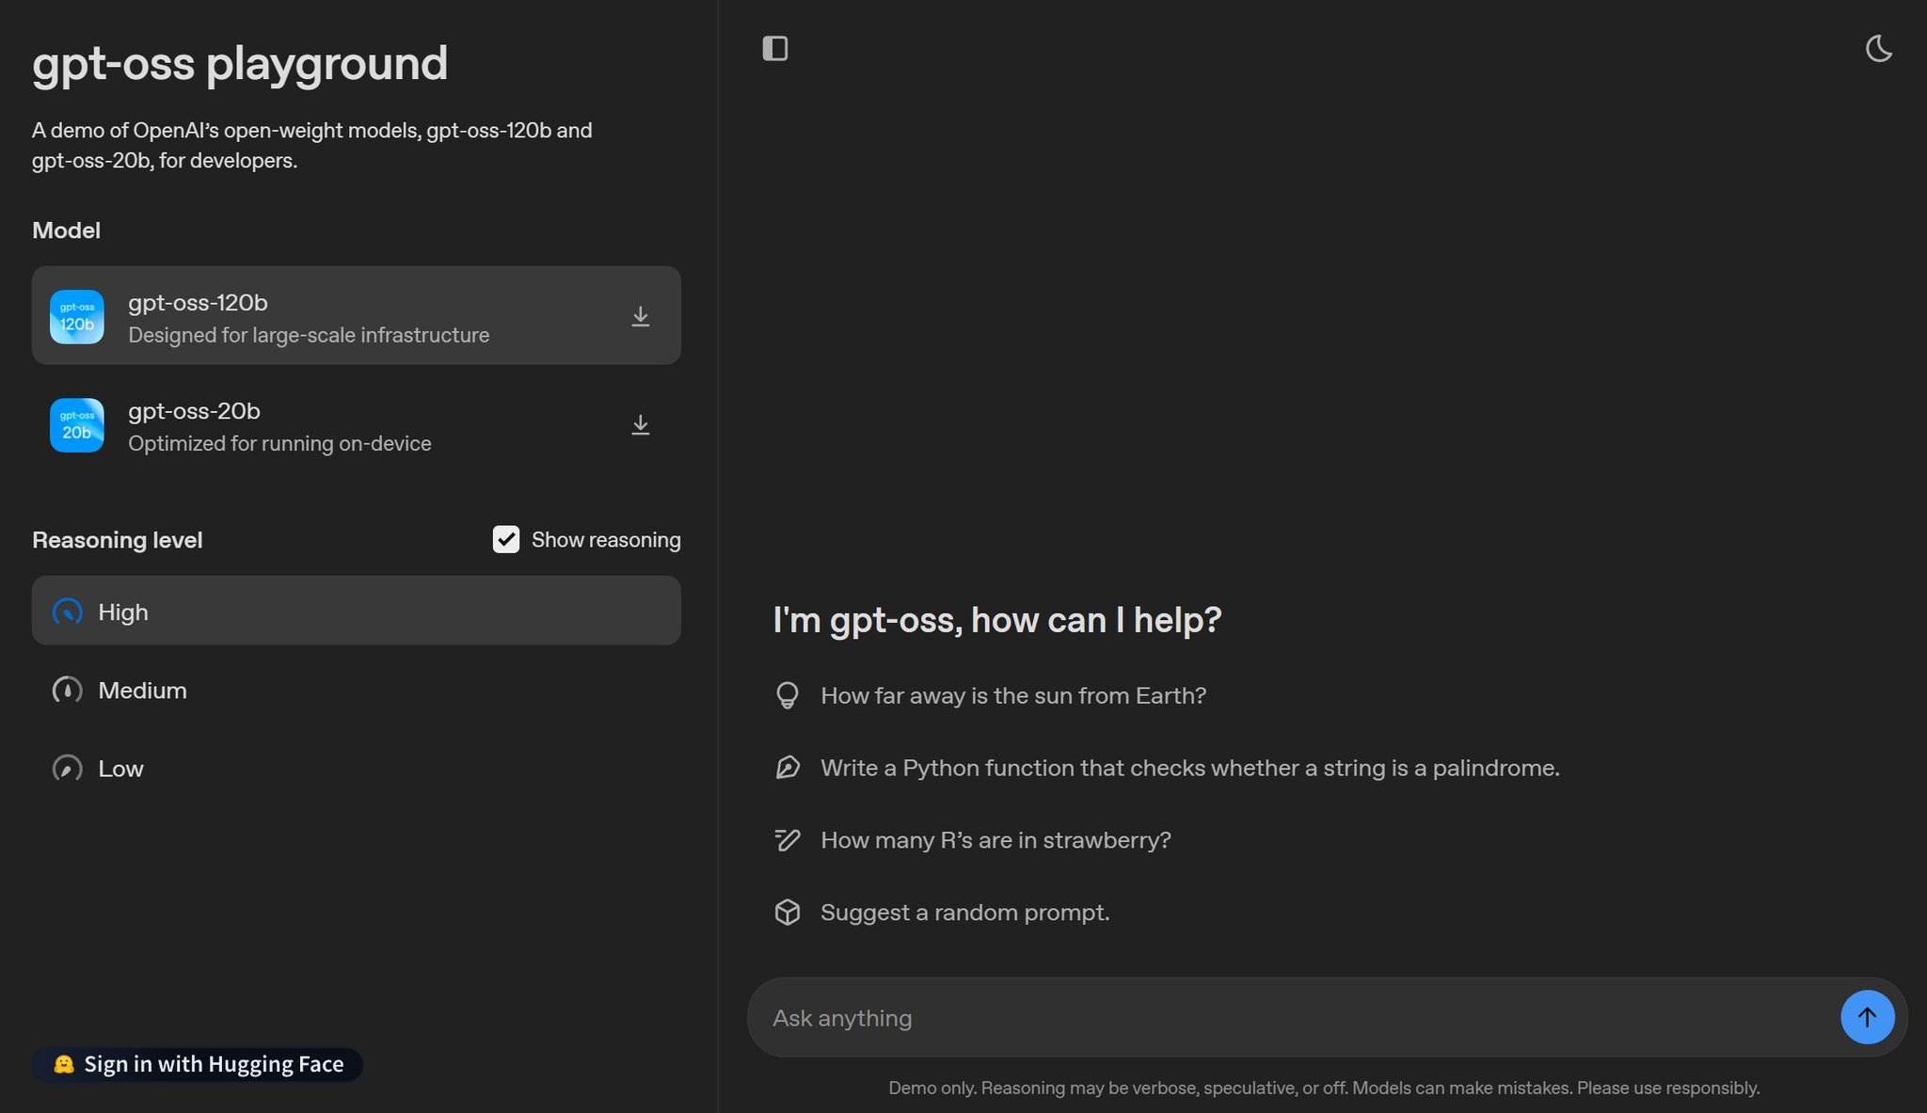This screenshot has width=1927, height=1113.
Task: Select High reasoning level
Action: click(357, 611)
